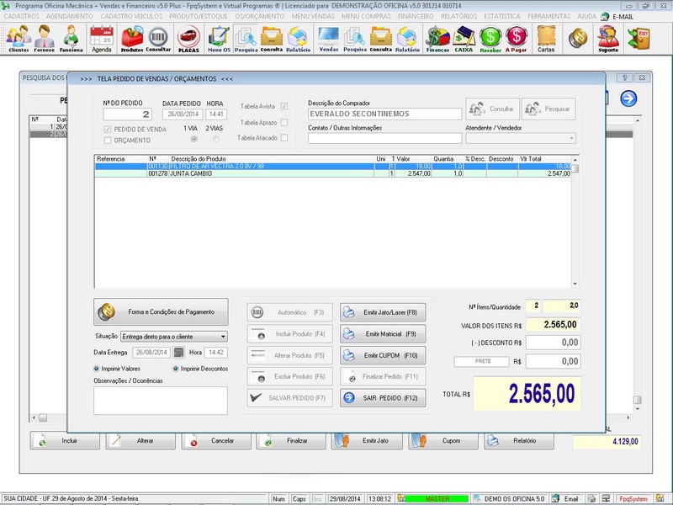Open the AGENDAMENTO menu
The width and height of the screenshot is (673, 505).
70,16
